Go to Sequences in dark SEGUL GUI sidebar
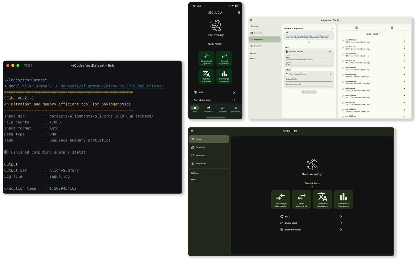This screenshot has width=416, height=259. click(209, 163)
